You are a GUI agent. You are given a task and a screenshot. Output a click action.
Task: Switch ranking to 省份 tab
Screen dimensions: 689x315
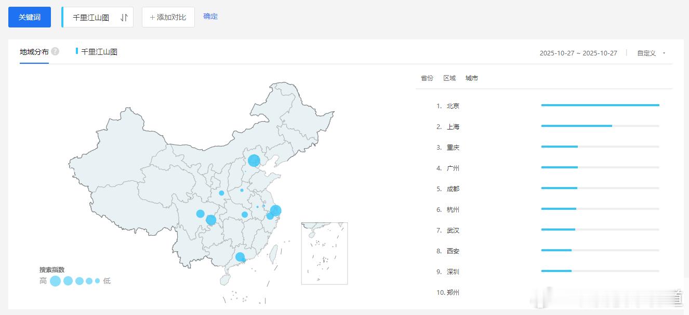(x=427, y=78)
